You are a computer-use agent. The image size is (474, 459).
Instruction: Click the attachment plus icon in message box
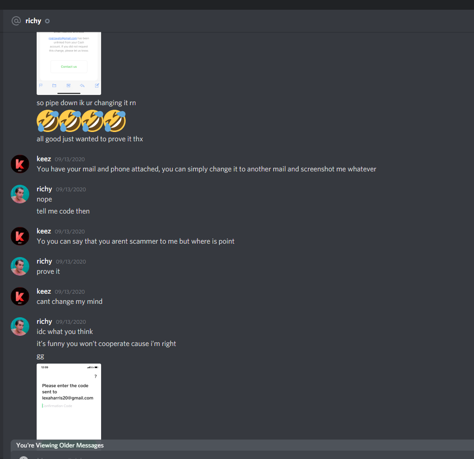pyautogui.click(x=24, y=457)
